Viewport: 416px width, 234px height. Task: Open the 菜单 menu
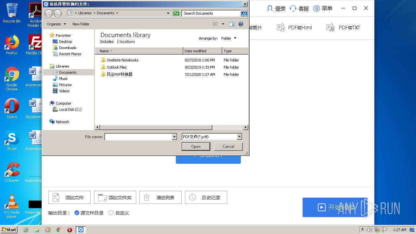pyautogui.click(x=323, y=8)
